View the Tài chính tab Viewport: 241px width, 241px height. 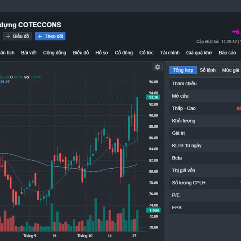(x=170, y=53)
